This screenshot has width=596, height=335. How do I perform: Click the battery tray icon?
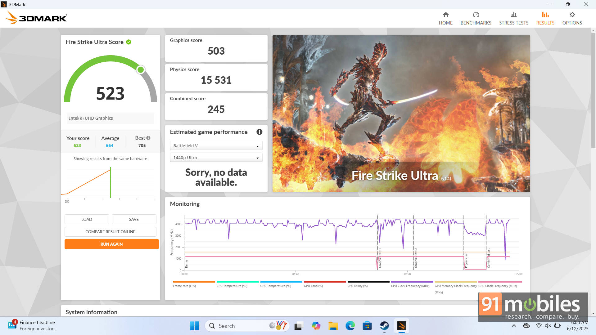558,326
